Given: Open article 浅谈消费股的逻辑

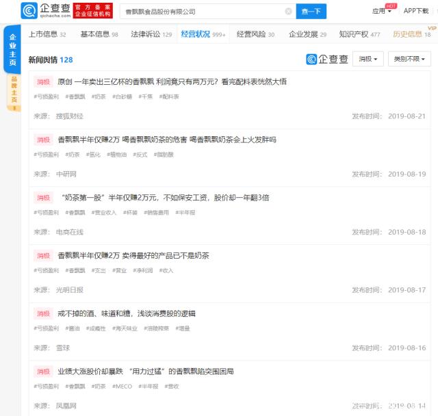Looking at the screenshot, I should click(x=127, y=313).
